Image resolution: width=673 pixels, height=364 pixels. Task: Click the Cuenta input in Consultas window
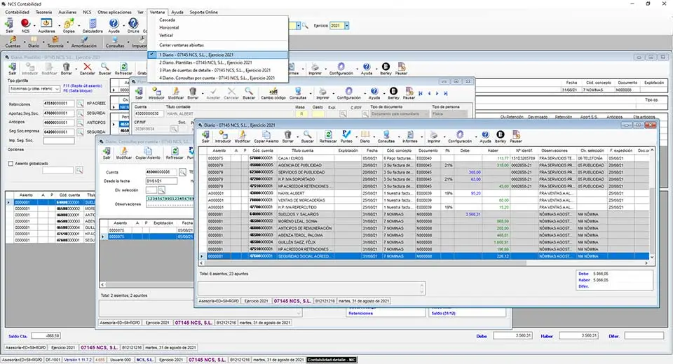click(x=161, y=172)
